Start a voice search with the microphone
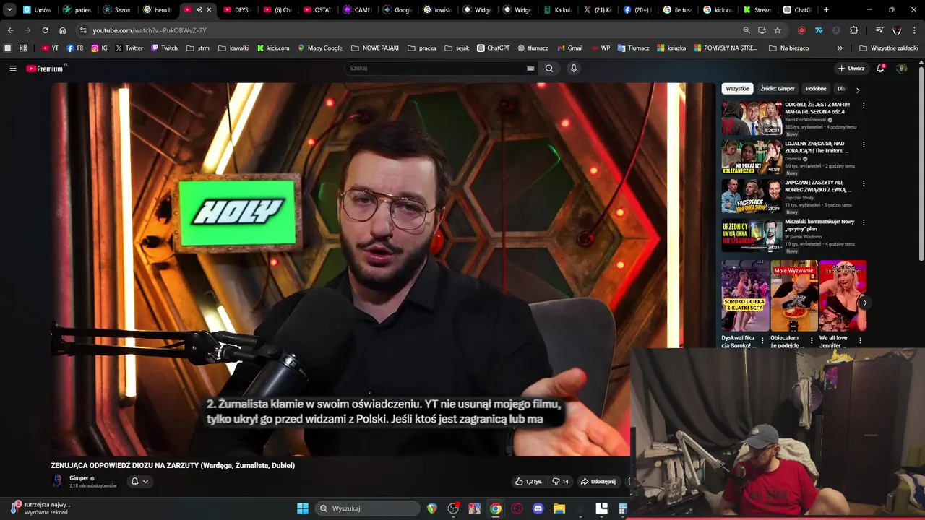Image resolution: width=925 pixels, height=520 pixels. (x=574, y=69)
